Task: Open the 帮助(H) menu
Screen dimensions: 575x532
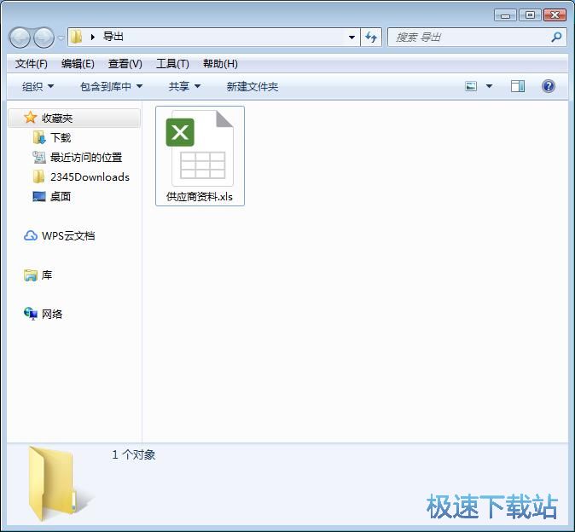Action: [x=220, y=64]
